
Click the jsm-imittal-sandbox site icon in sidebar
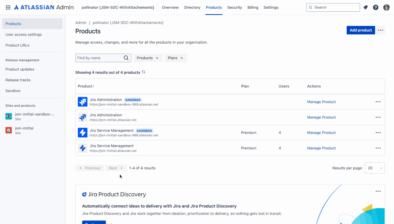(x=9, y=116)
